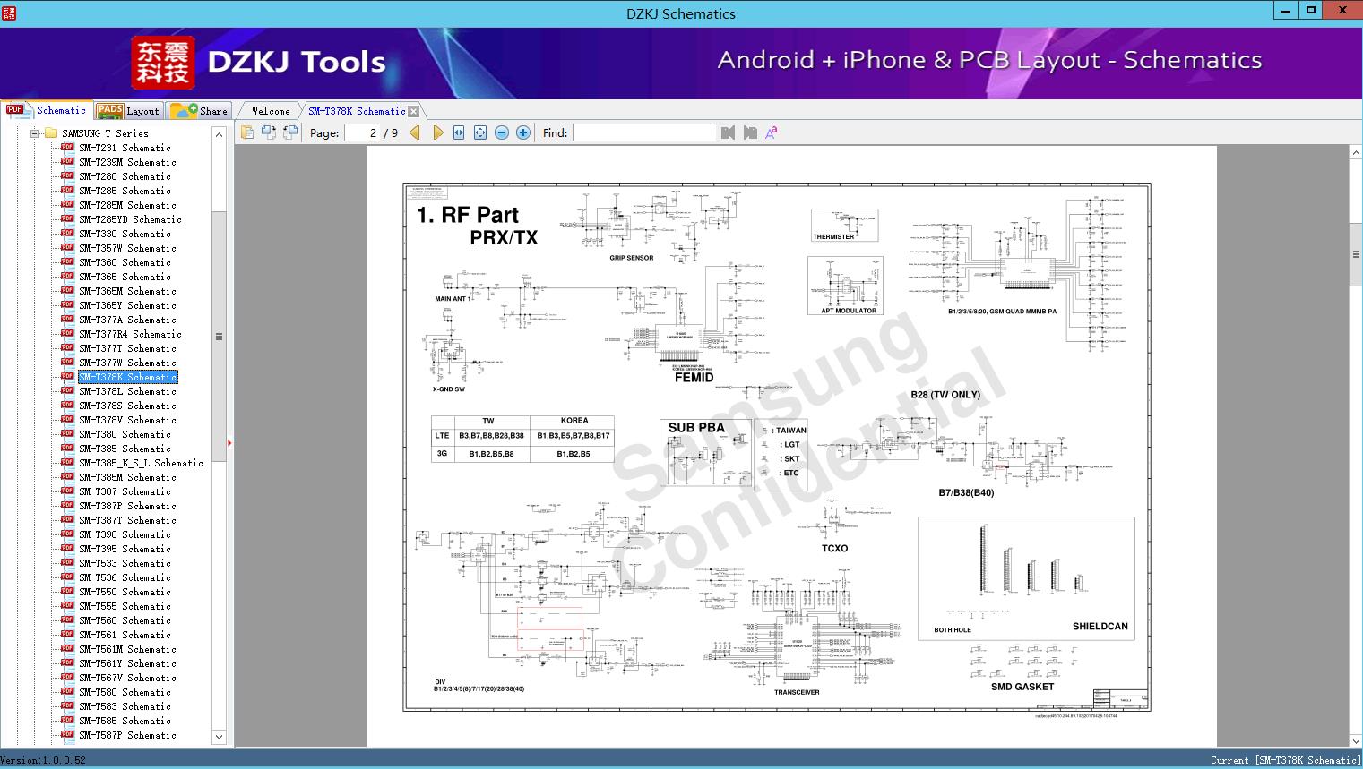Close the DZKJ Schematics window
The height and width of the screenshot is (769, 1363).
(1342, 11)
